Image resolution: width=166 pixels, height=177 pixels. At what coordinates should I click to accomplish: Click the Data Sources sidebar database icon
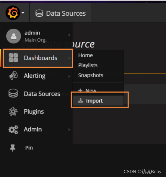[x=13, y=93]
